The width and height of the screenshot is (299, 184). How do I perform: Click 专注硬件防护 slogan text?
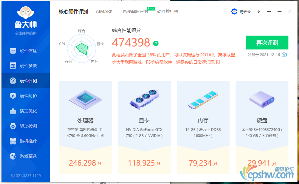pyautogui.click(x=26, y=33)
